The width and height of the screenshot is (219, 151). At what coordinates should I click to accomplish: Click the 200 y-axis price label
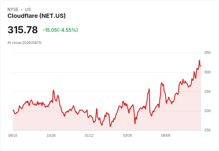point(207,111)
